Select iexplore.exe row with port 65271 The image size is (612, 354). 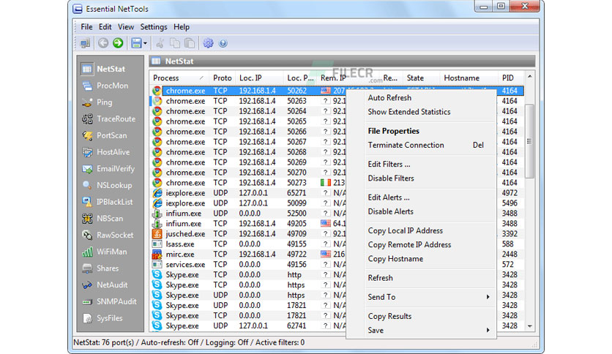[x=337, y=193]
